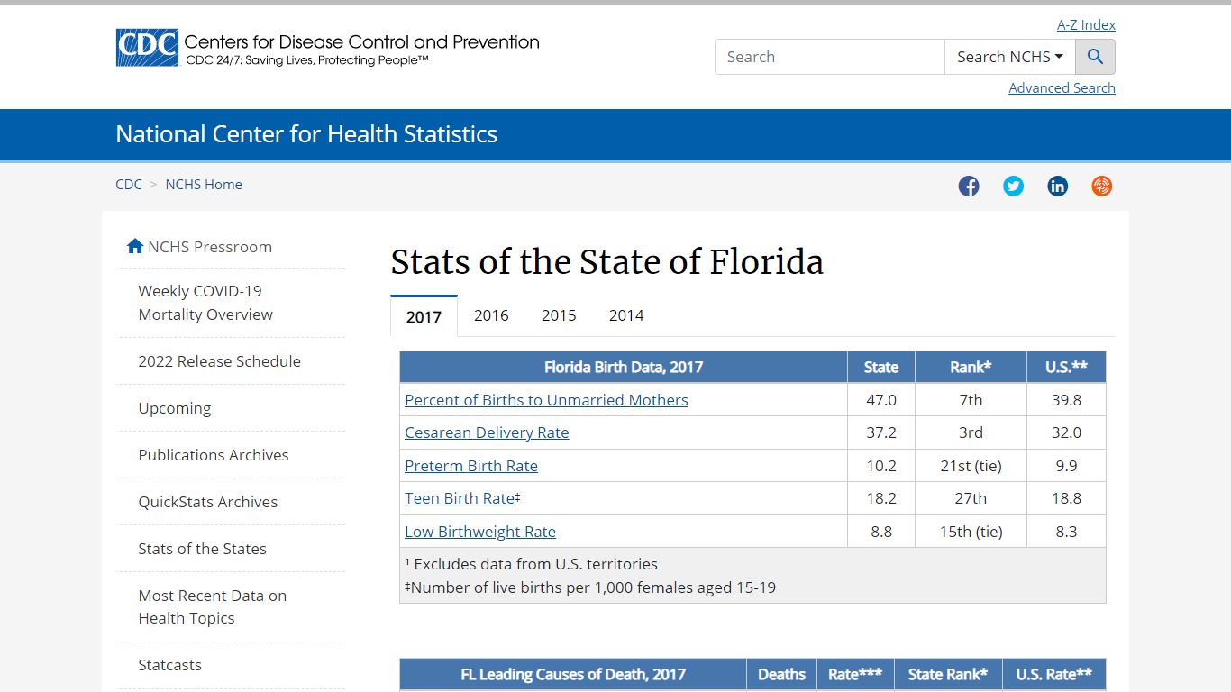
Task: Click the 3rd rank cell
Action: [971, 432]
